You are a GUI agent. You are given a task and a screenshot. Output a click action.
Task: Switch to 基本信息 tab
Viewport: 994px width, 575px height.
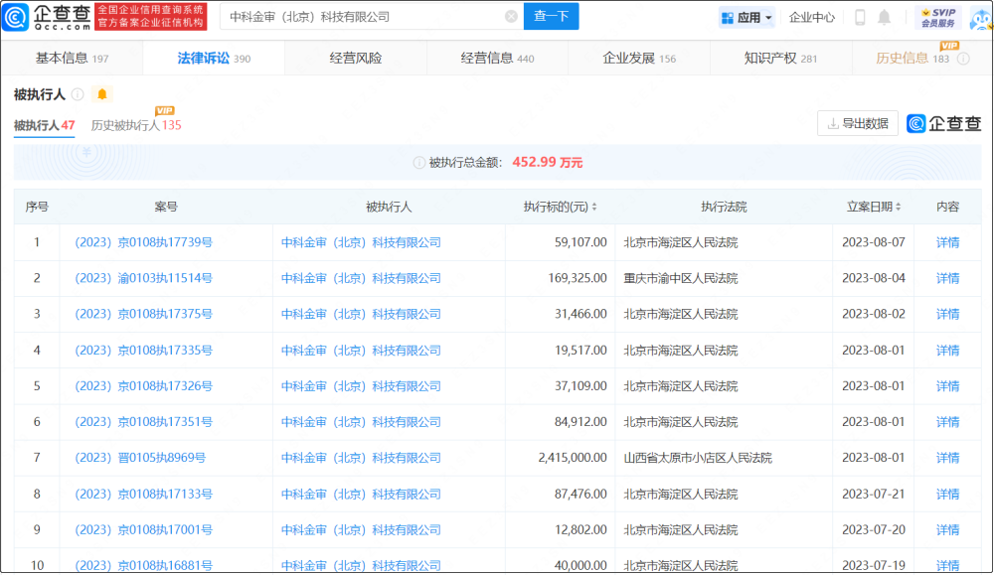pyautogui.click(x=72, y=59)
